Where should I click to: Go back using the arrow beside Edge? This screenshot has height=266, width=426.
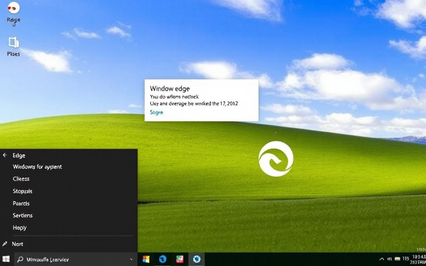click(5, 155)
